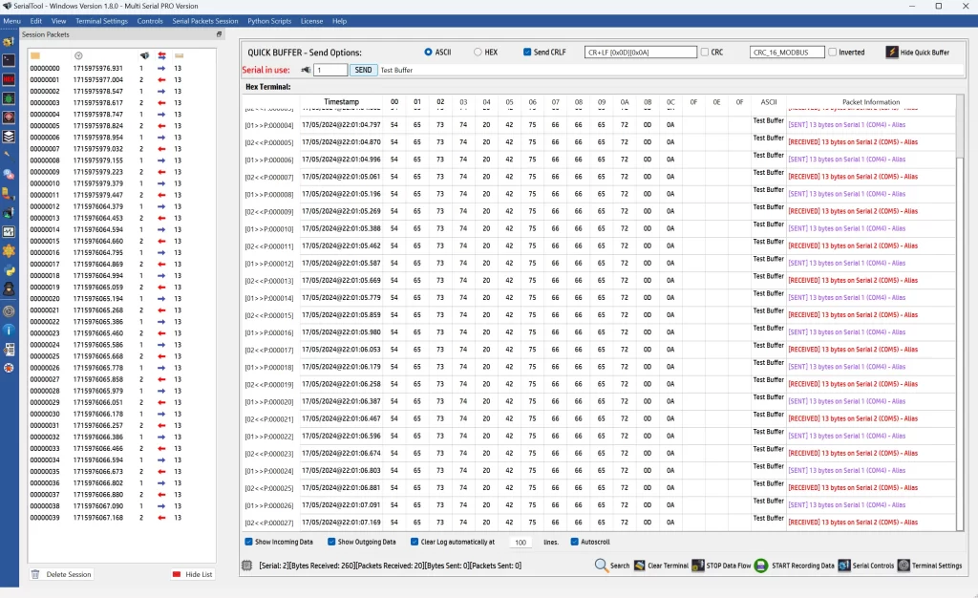Click the Packet Information column header

tap(871, 101)
